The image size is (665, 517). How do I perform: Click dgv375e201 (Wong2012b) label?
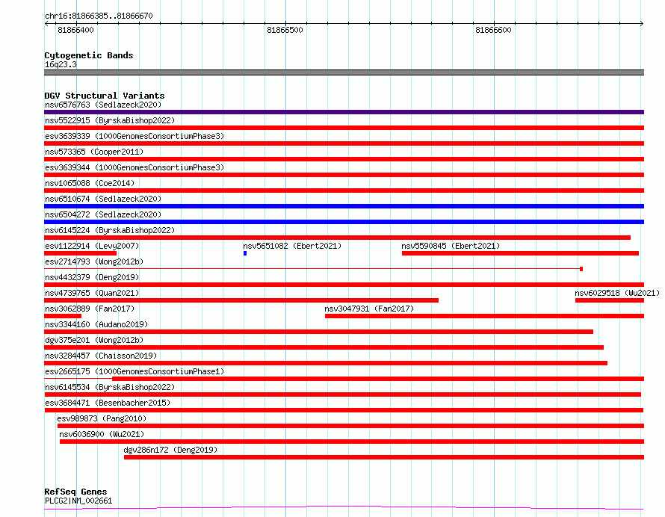coord(94,340)
